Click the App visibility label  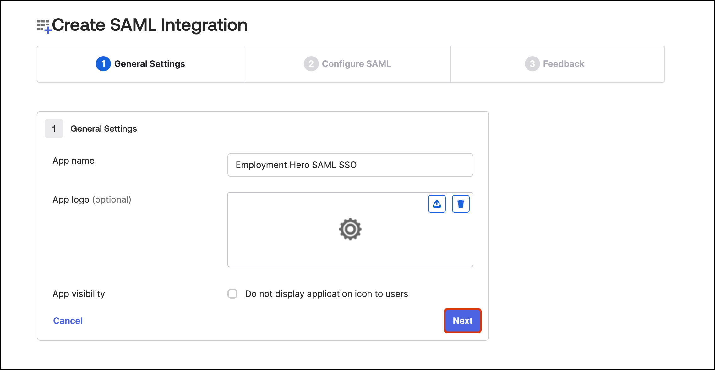pyautogui.click(x=79, y=294)
